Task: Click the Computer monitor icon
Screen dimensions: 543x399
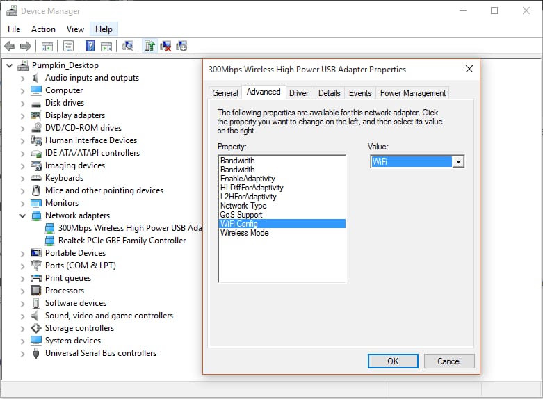Action: coord(35,90)
